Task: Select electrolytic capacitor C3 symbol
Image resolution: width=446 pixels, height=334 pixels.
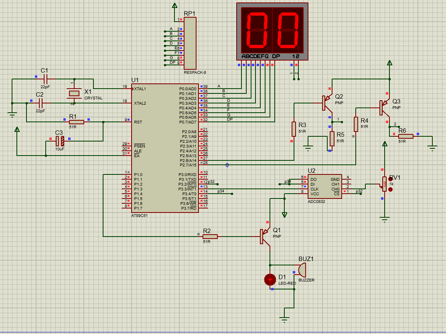Action: [60, 141]
